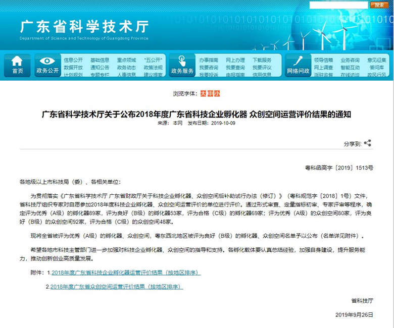This screenshot has width=394, height=328.
Task: Click the 省科技厅 signature text
Action: click(x=362, y=301)
